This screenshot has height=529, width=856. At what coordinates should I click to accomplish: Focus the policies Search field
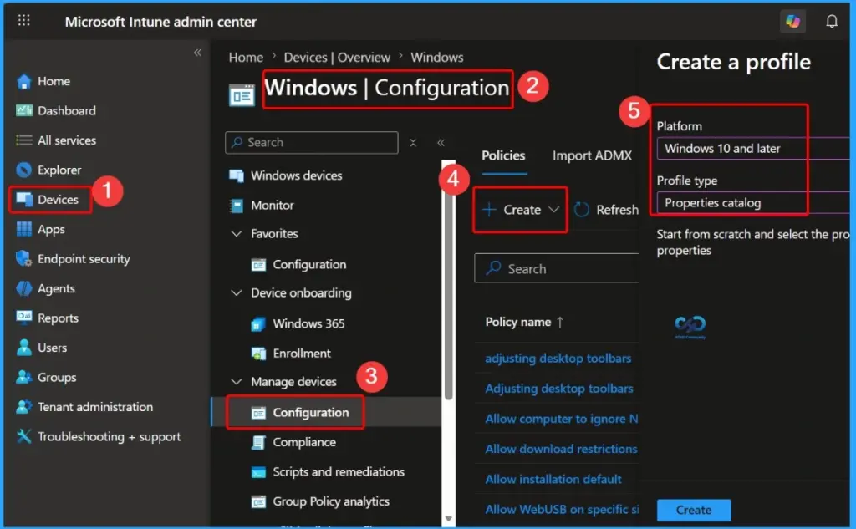[556, 268]
